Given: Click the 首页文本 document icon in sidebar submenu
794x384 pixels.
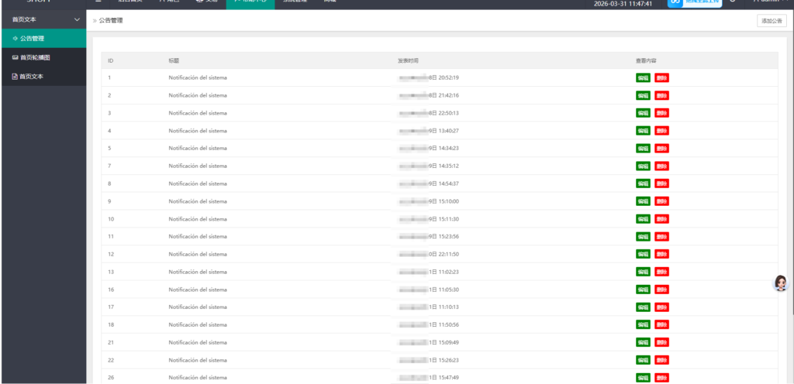Looking at the screenshot, I should click(x=15, y=77).
